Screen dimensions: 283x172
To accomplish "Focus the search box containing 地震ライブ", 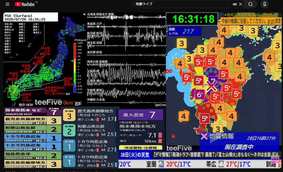I will click(182, 4).
